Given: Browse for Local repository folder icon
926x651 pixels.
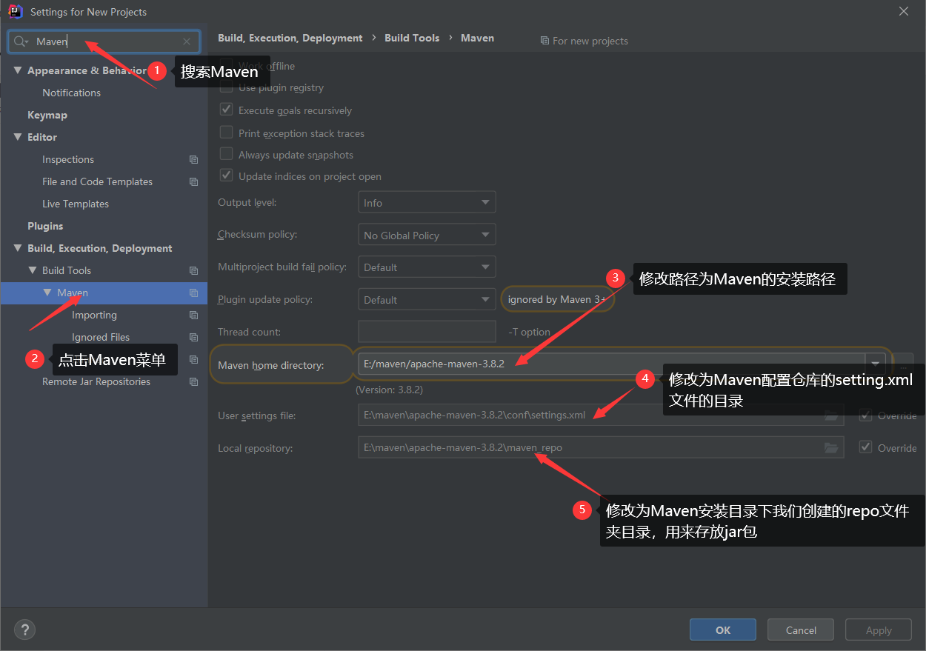Looking at the screenshot, I should pos(831,447).
